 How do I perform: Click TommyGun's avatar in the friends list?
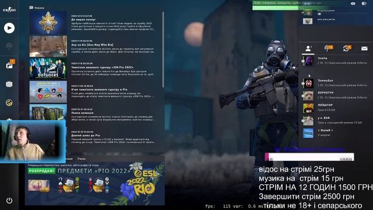[x=308, y=83]
